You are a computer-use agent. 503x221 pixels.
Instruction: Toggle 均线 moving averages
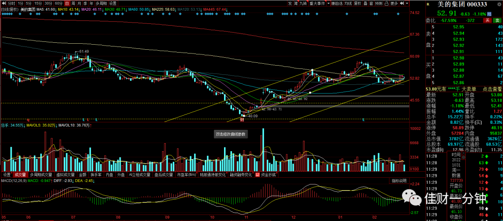pyautogui.click(x=348, y=3)
